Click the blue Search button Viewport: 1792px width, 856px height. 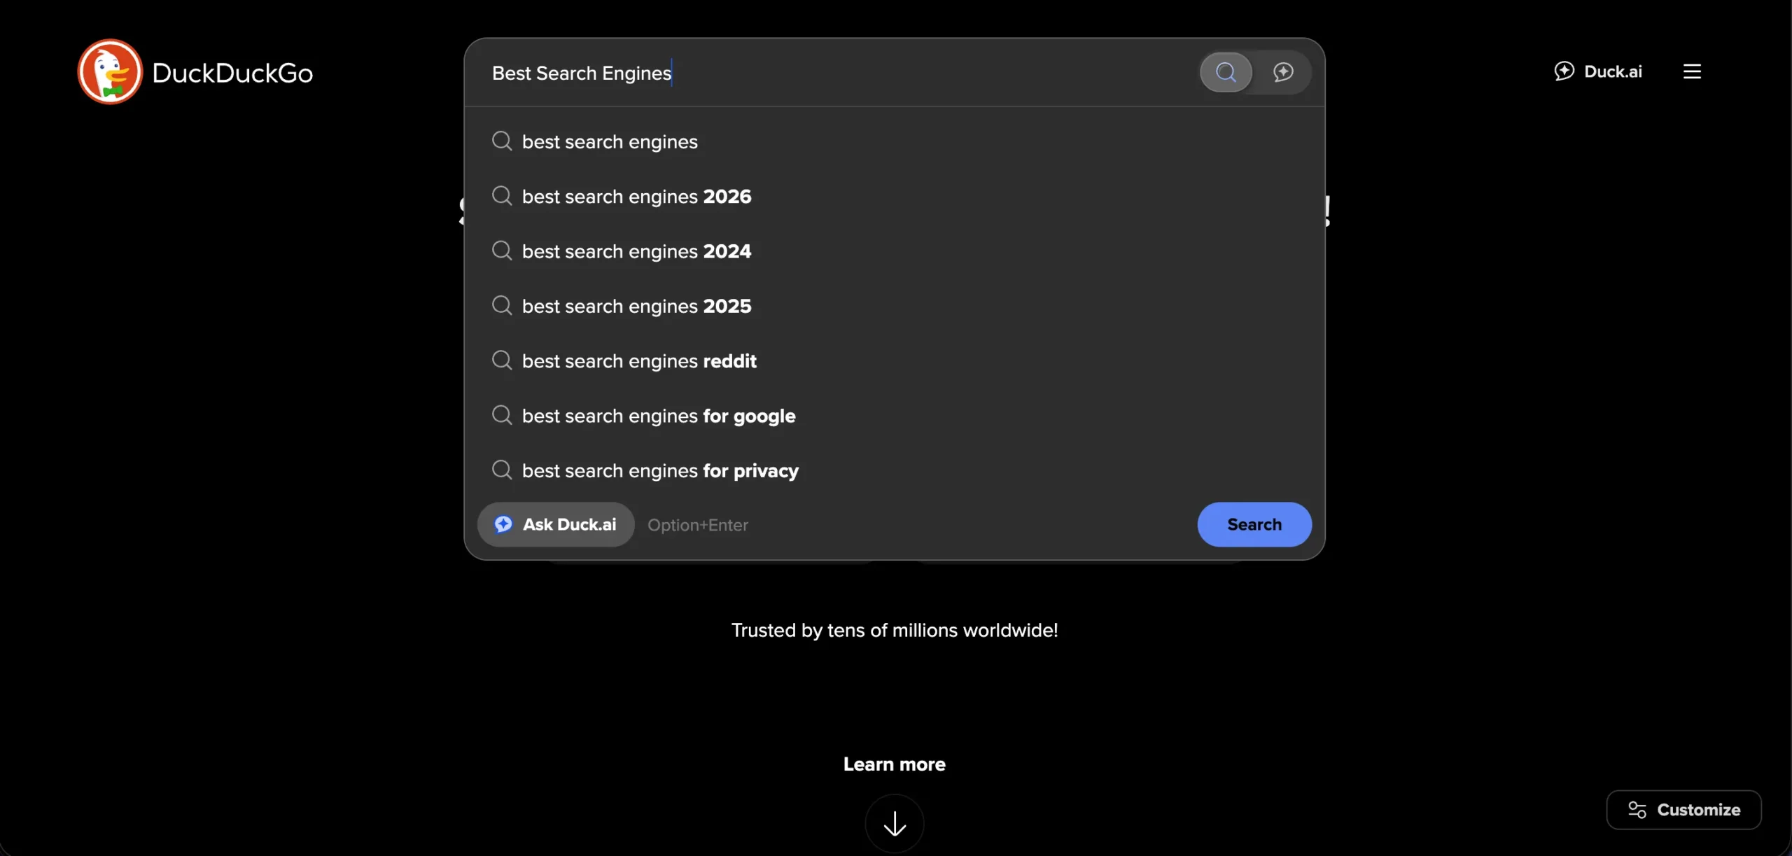click(x=1253, y=524)
